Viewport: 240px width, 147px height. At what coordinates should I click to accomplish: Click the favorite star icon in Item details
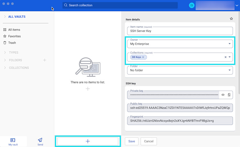[x=231, y=19]
